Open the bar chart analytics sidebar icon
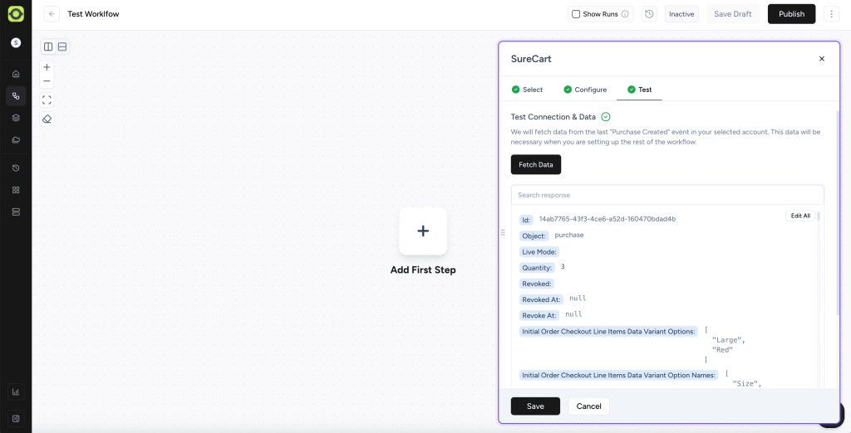The image size is (851, 433). pyautogui.click(x=16, y=392)
